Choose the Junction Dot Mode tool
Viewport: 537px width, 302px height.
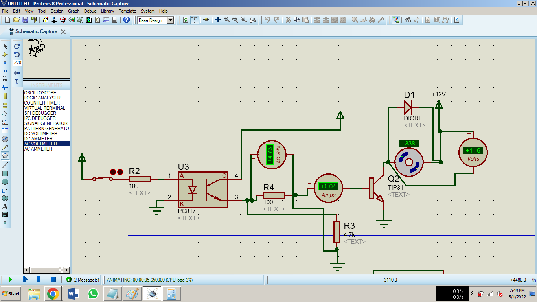tap(5, 63)
